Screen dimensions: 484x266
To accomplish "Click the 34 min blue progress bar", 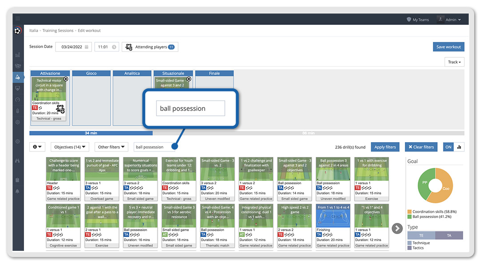I will (91, 133).
